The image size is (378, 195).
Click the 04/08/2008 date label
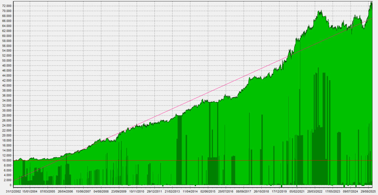coord(101,192)
